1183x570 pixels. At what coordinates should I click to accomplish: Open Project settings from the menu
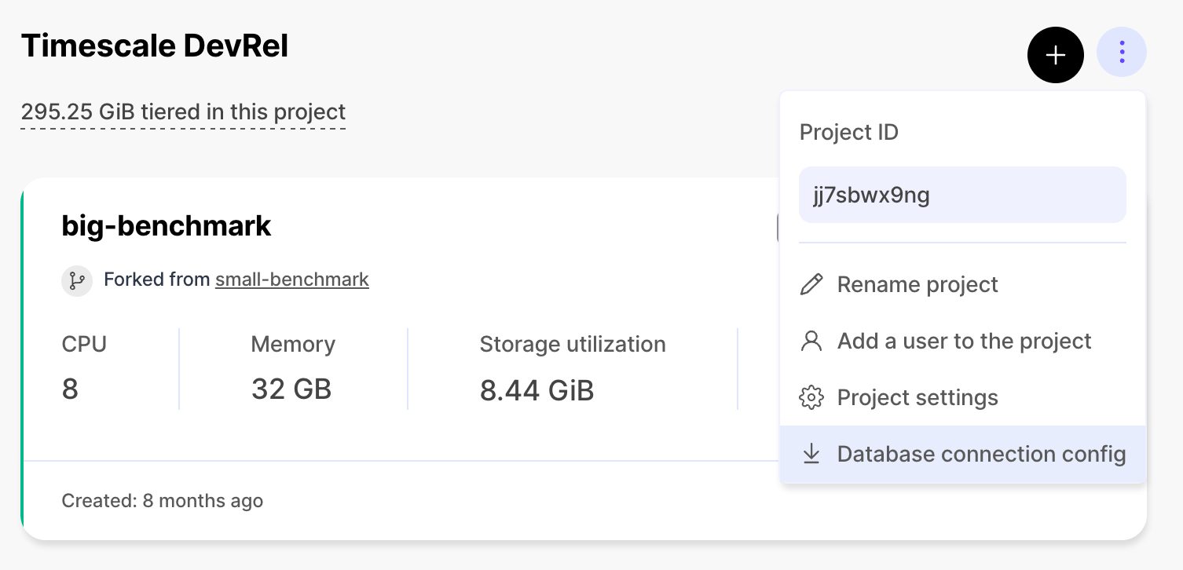coord(917,397)
